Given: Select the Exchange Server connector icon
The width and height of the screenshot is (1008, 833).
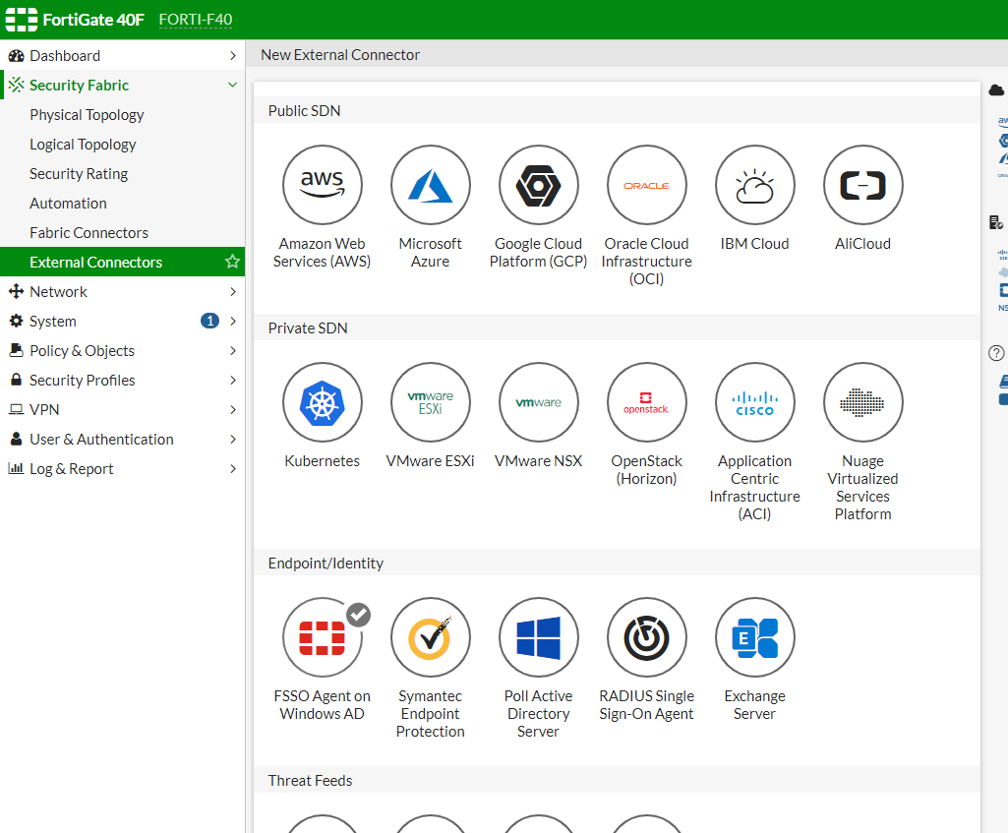Looking at the screenshot, I should [754, 637].
